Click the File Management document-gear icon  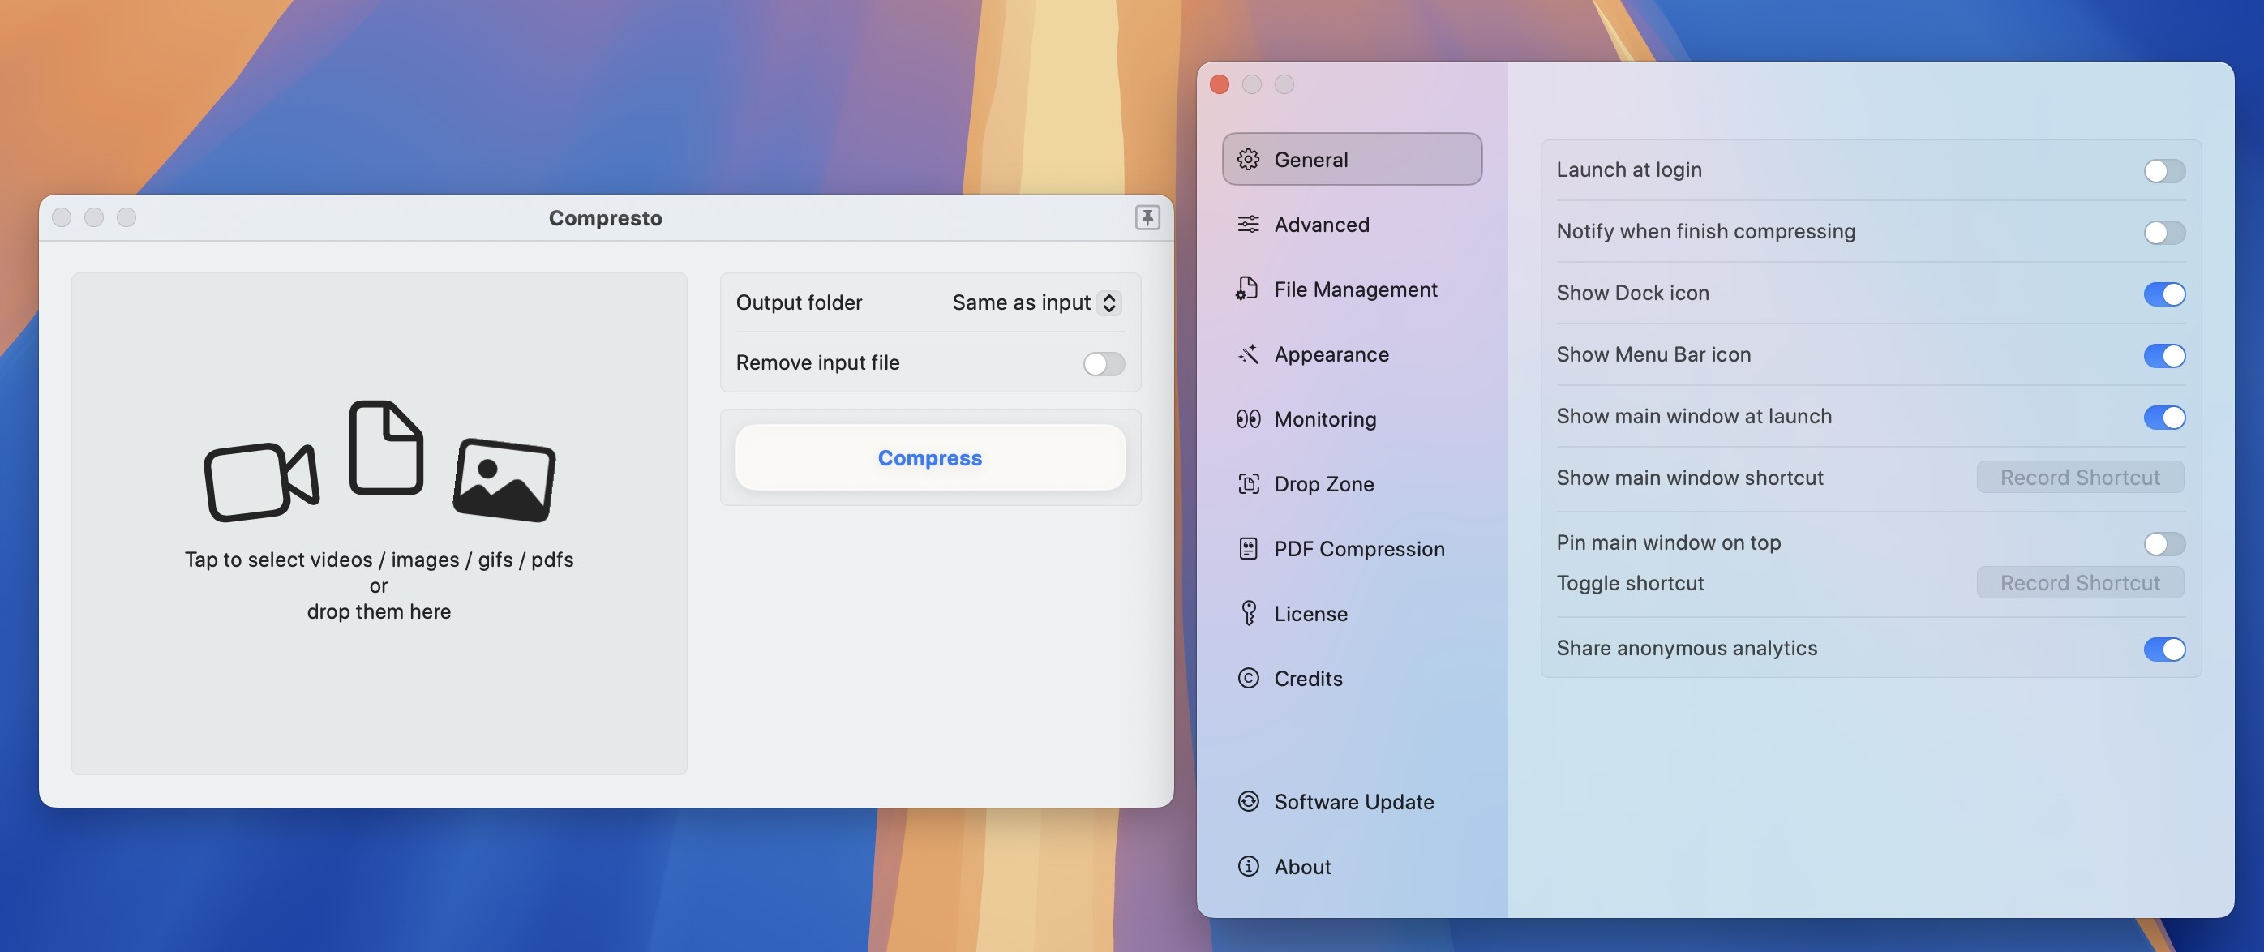pos(1248,289)
